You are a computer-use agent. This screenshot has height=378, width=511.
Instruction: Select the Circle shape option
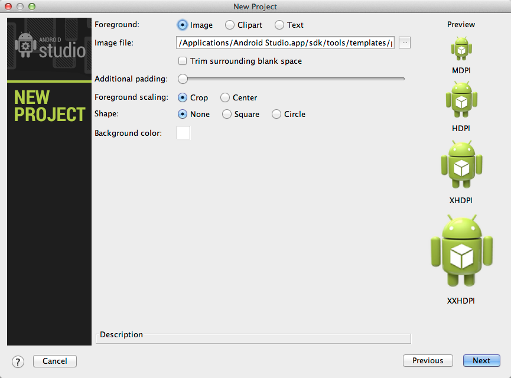coord(275,114)
